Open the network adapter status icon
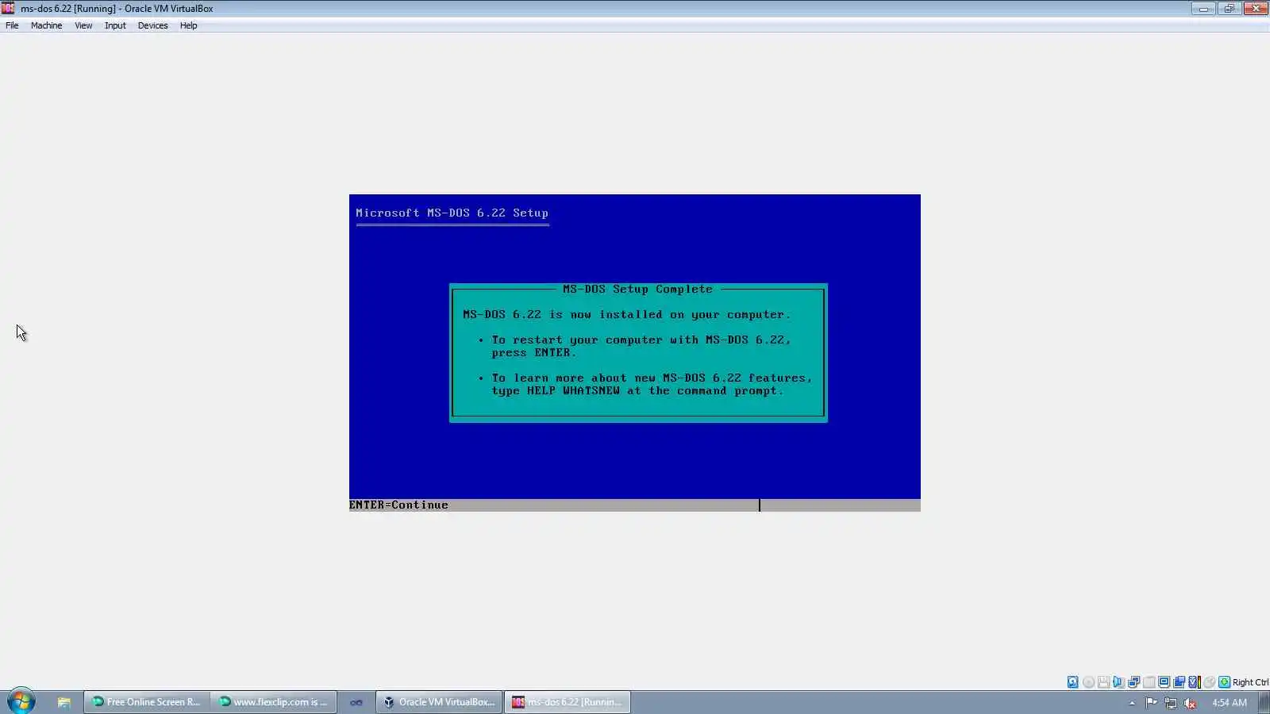 [1133, 682]
